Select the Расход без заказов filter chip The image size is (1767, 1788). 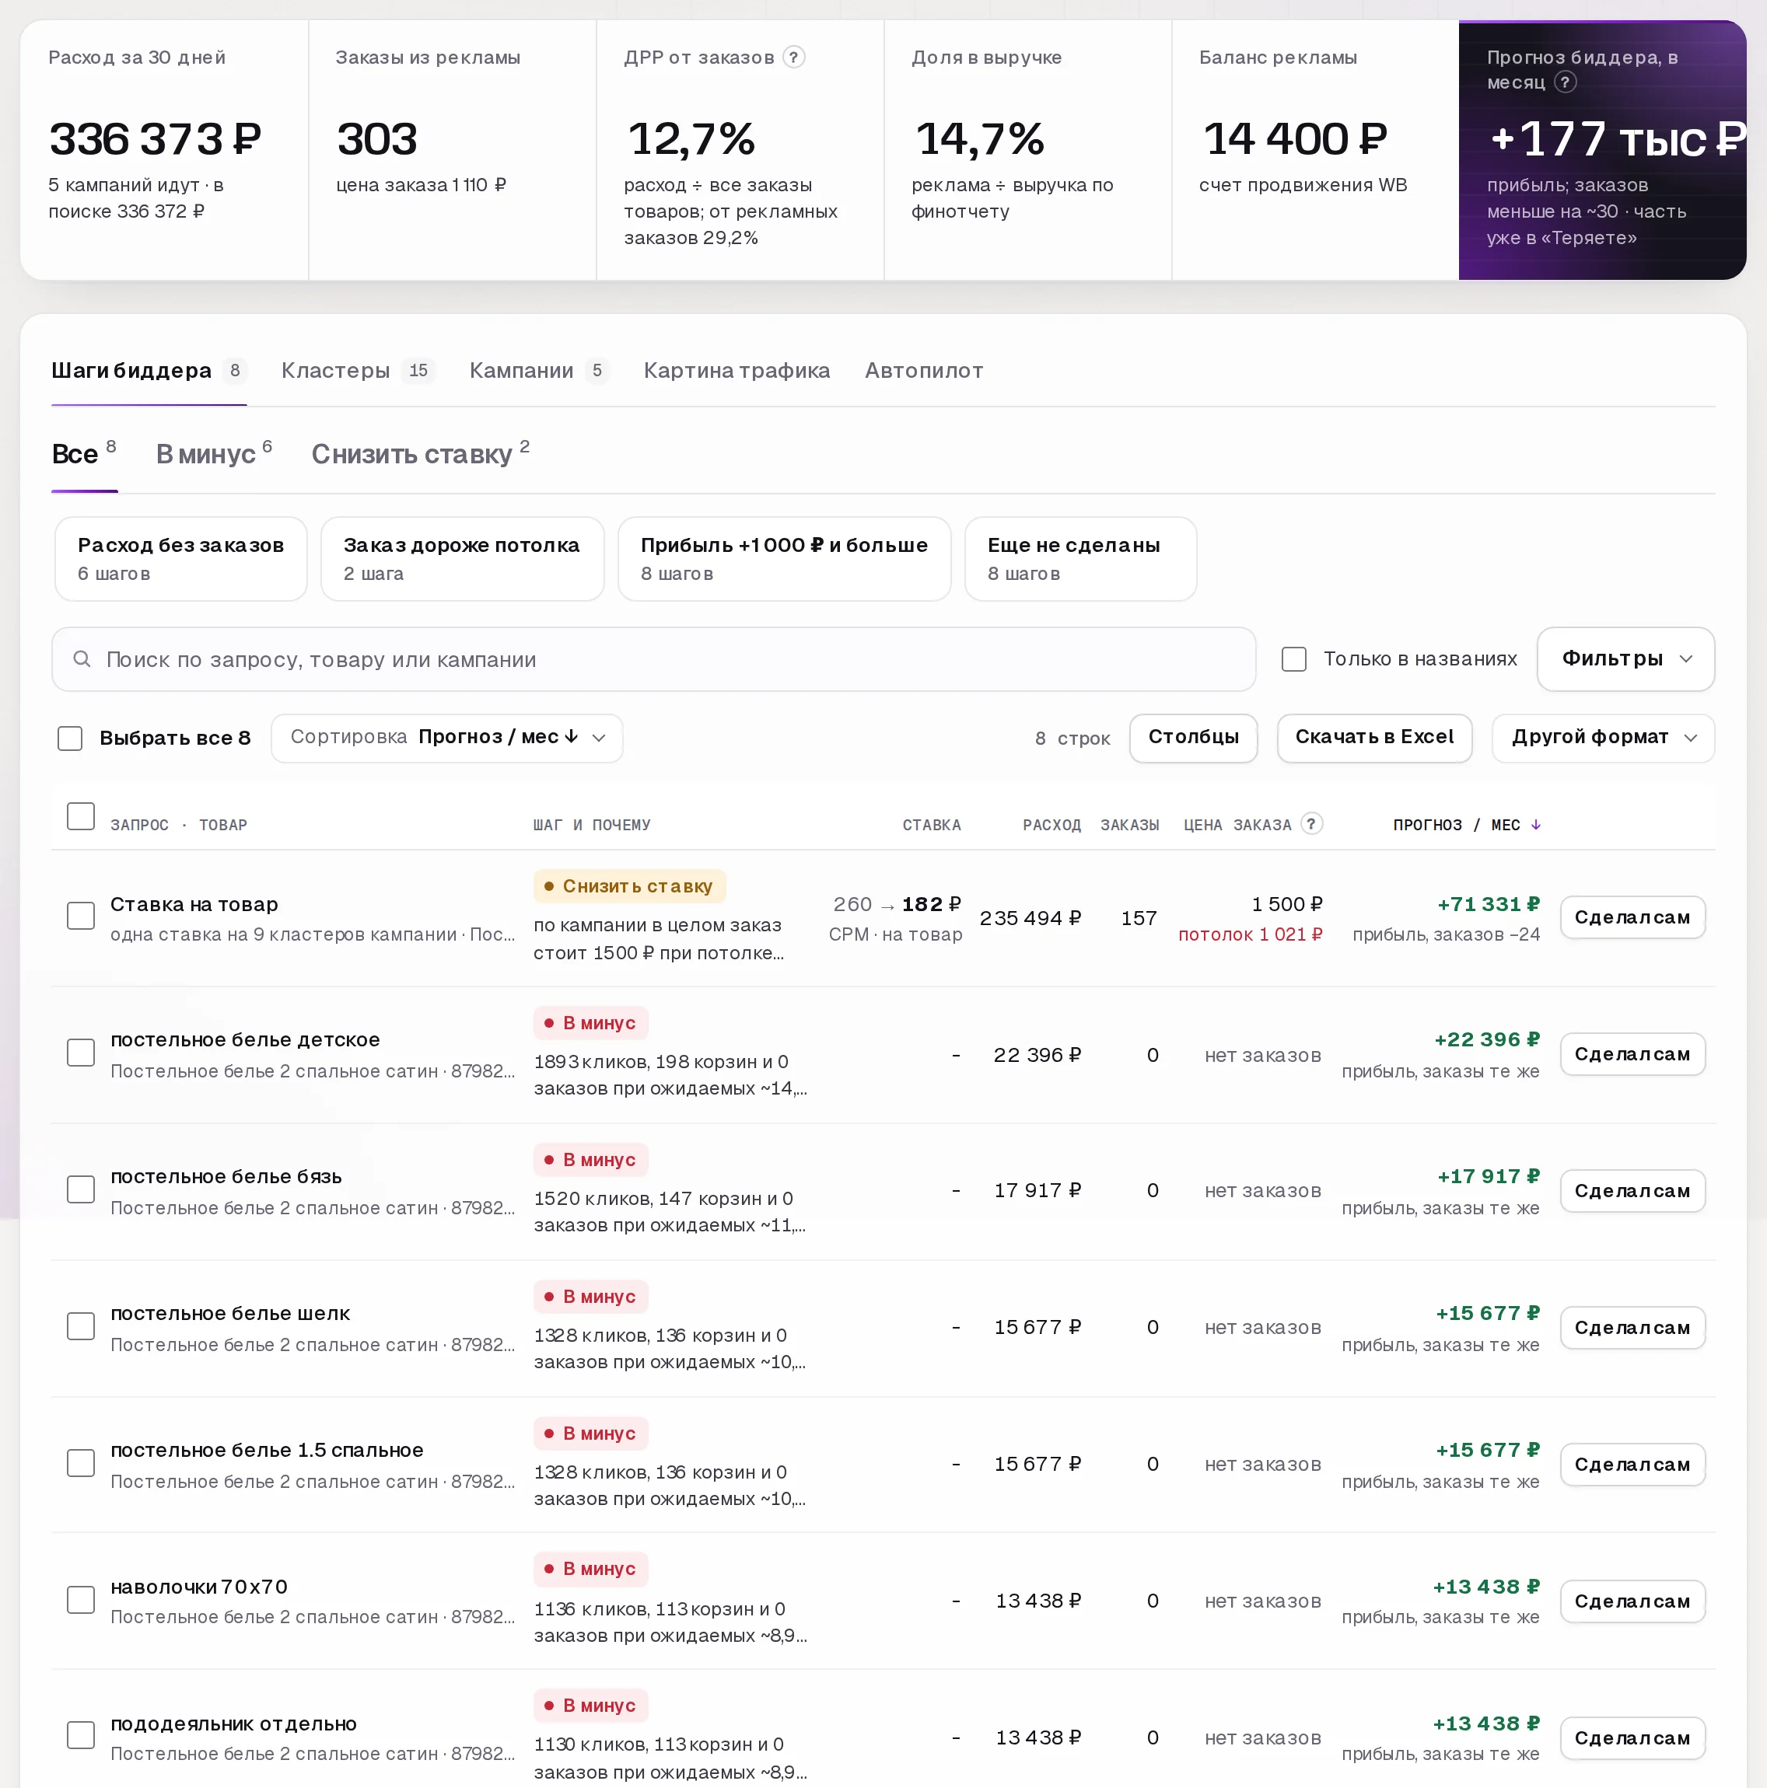coord(180,559)
